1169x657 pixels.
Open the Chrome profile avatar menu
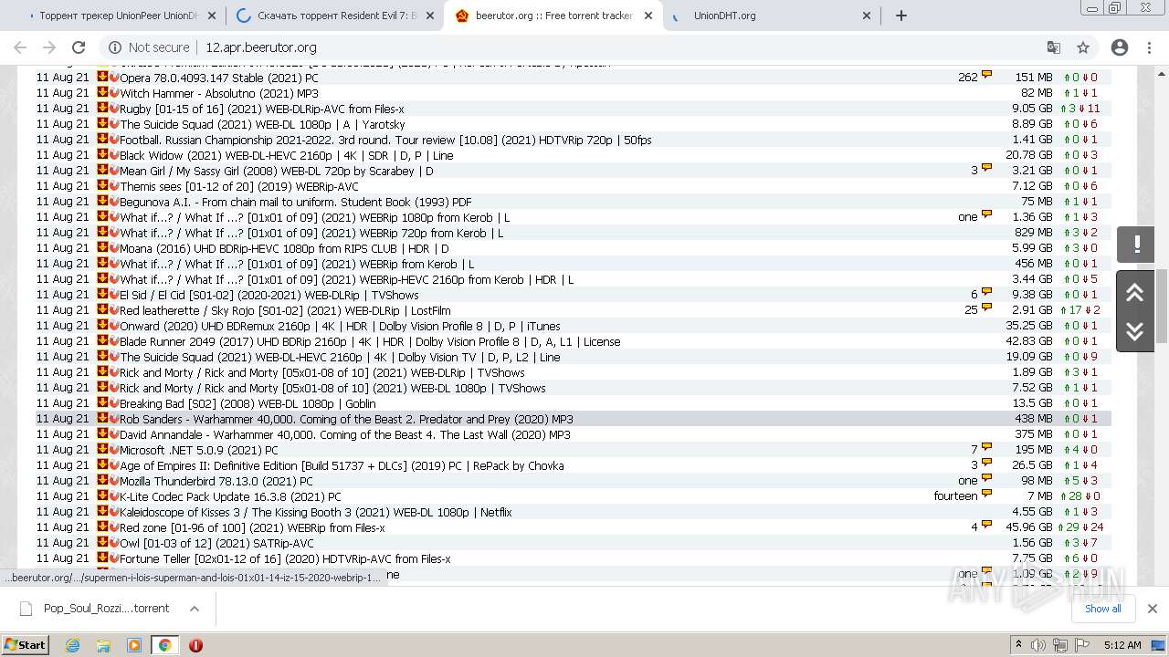point(1120,47)
